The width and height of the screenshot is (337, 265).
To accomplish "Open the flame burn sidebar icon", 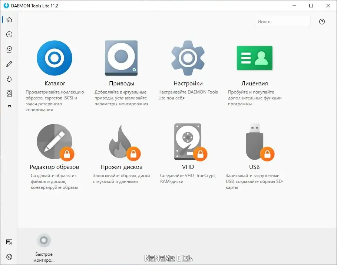I will [9, 79].
